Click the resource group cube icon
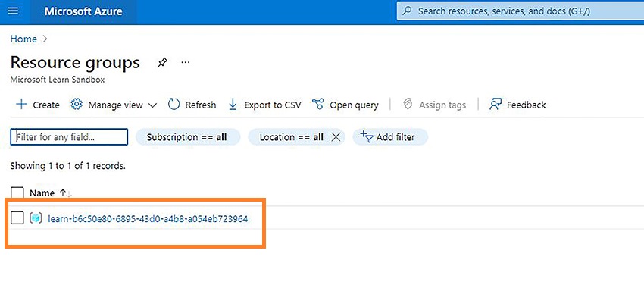 coord(36,218)
